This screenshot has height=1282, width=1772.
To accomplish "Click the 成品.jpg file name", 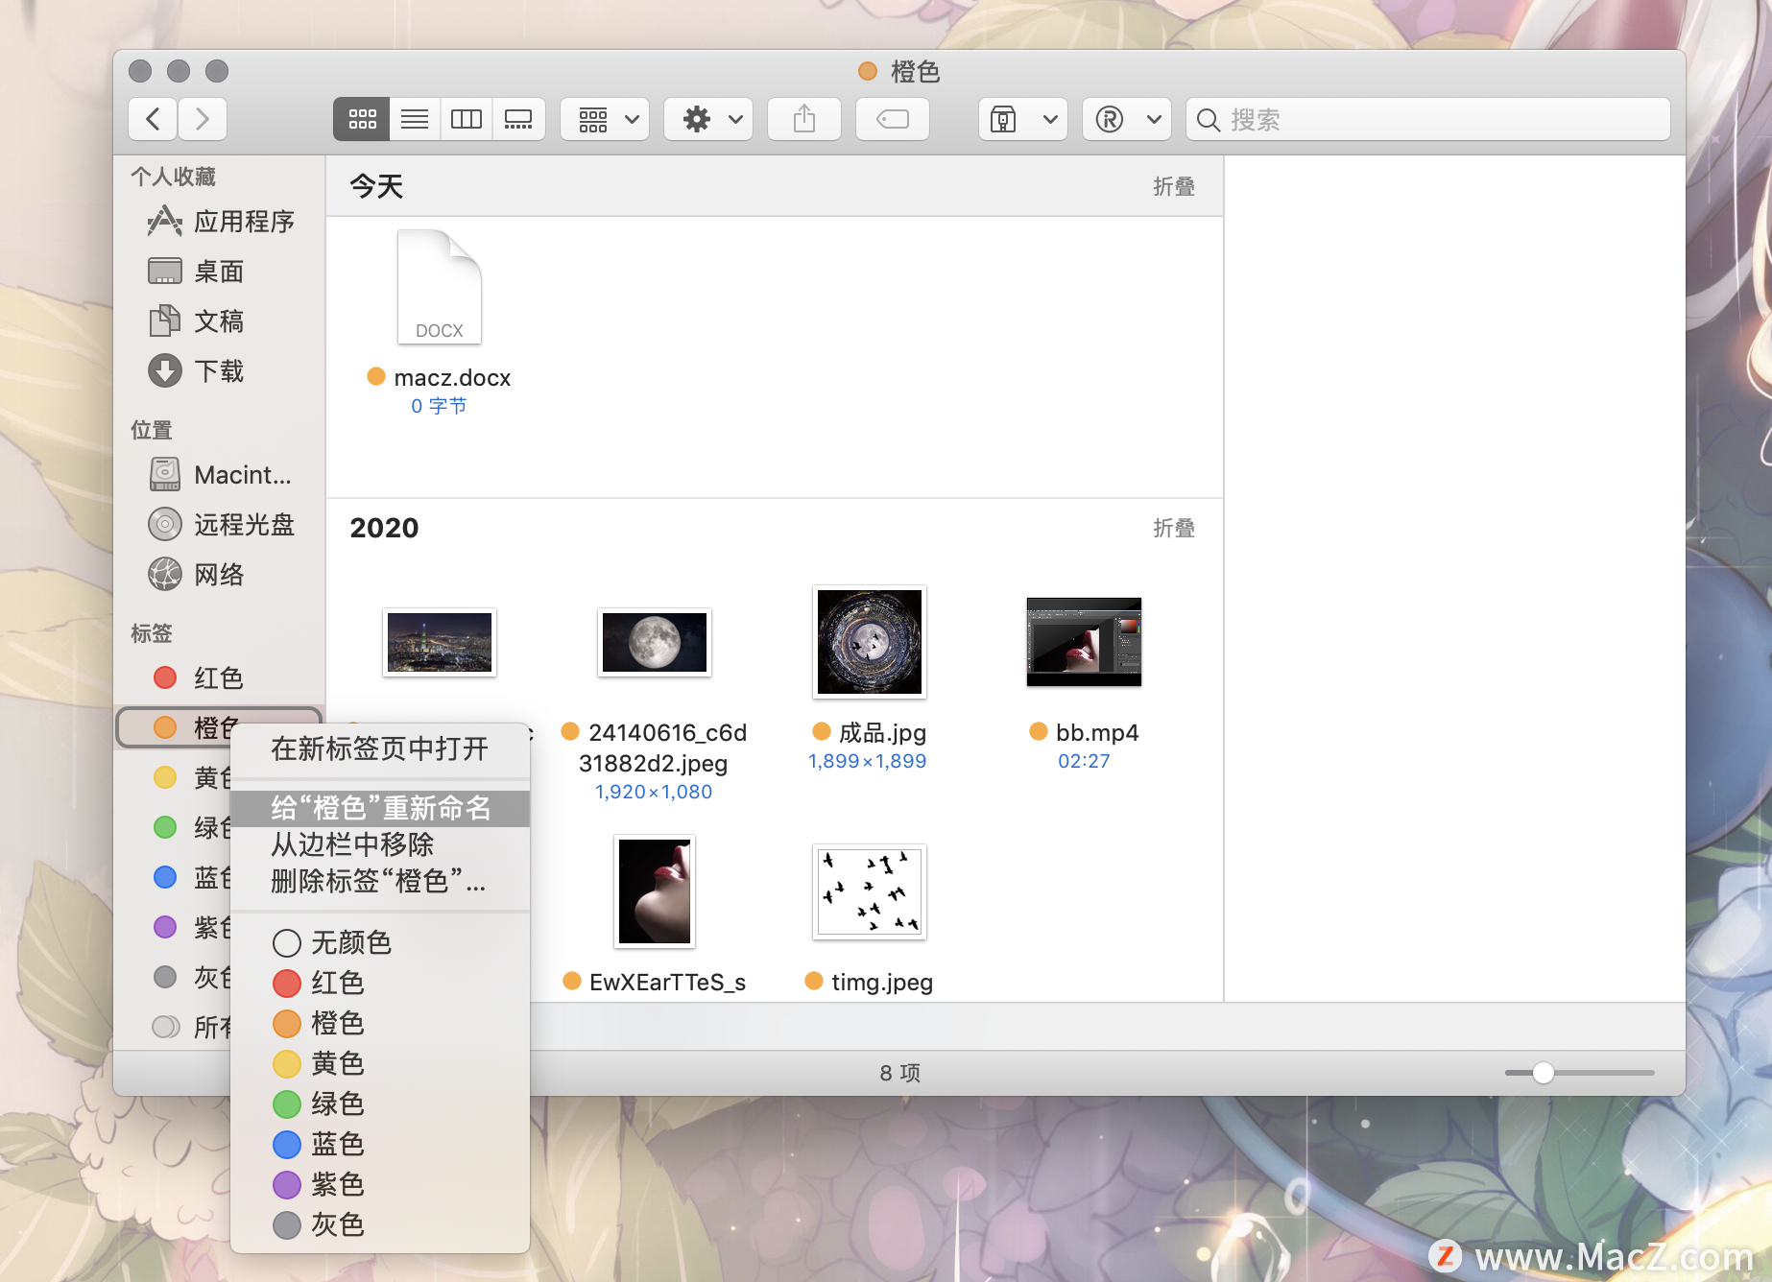I will pos(882,733).
